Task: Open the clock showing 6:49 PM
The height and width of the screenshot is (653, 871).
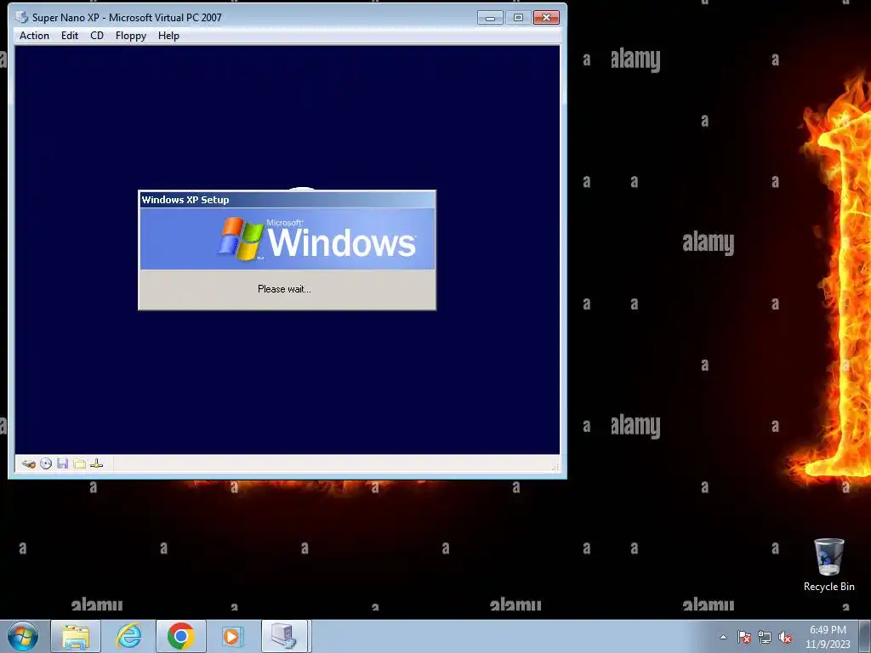Action: (828, 637)
